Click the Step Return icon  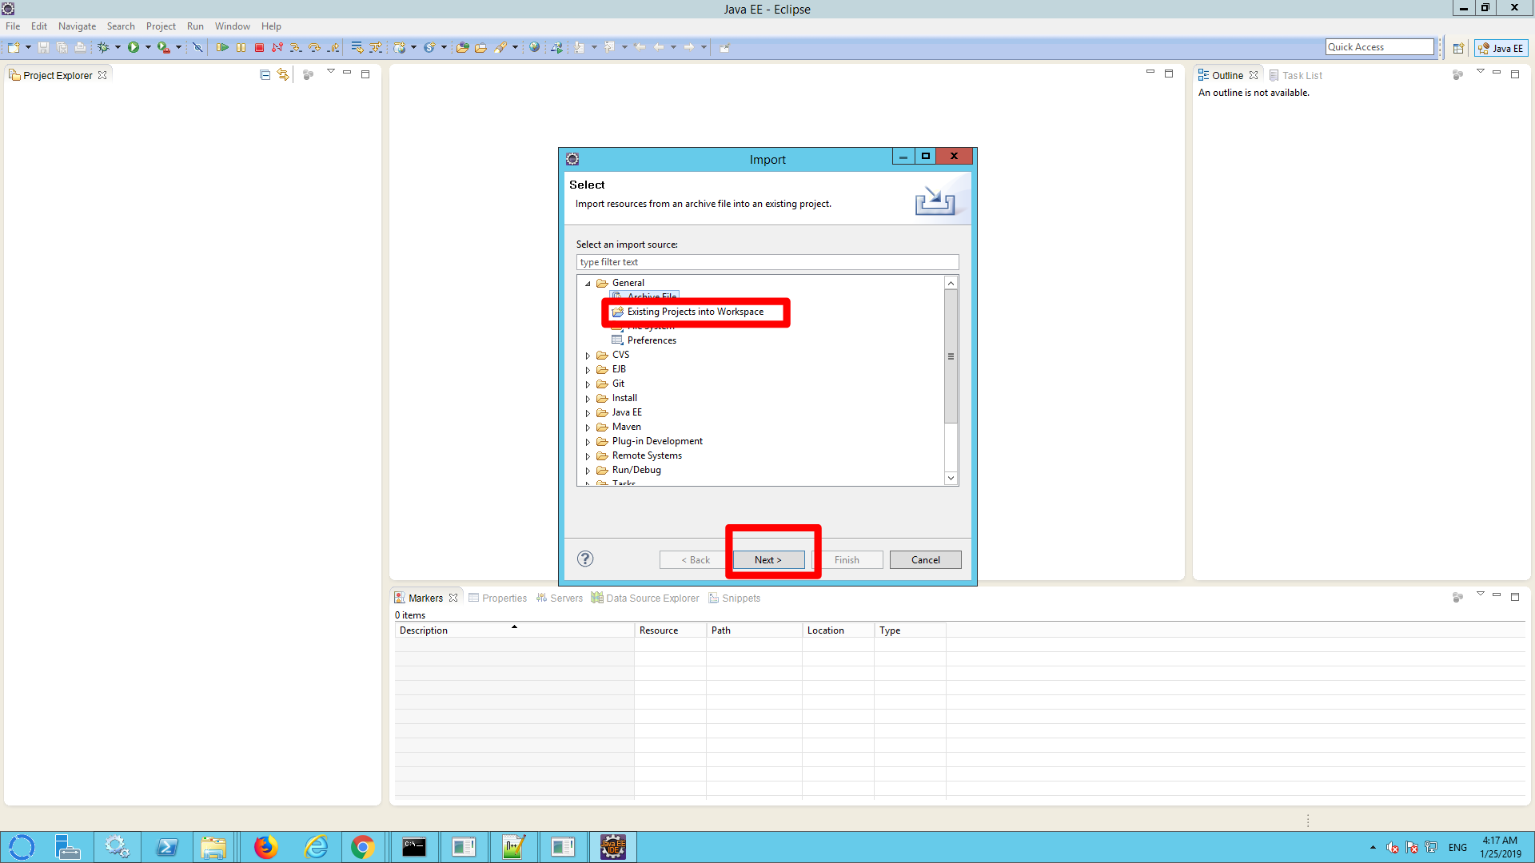[x=333, y=48]
